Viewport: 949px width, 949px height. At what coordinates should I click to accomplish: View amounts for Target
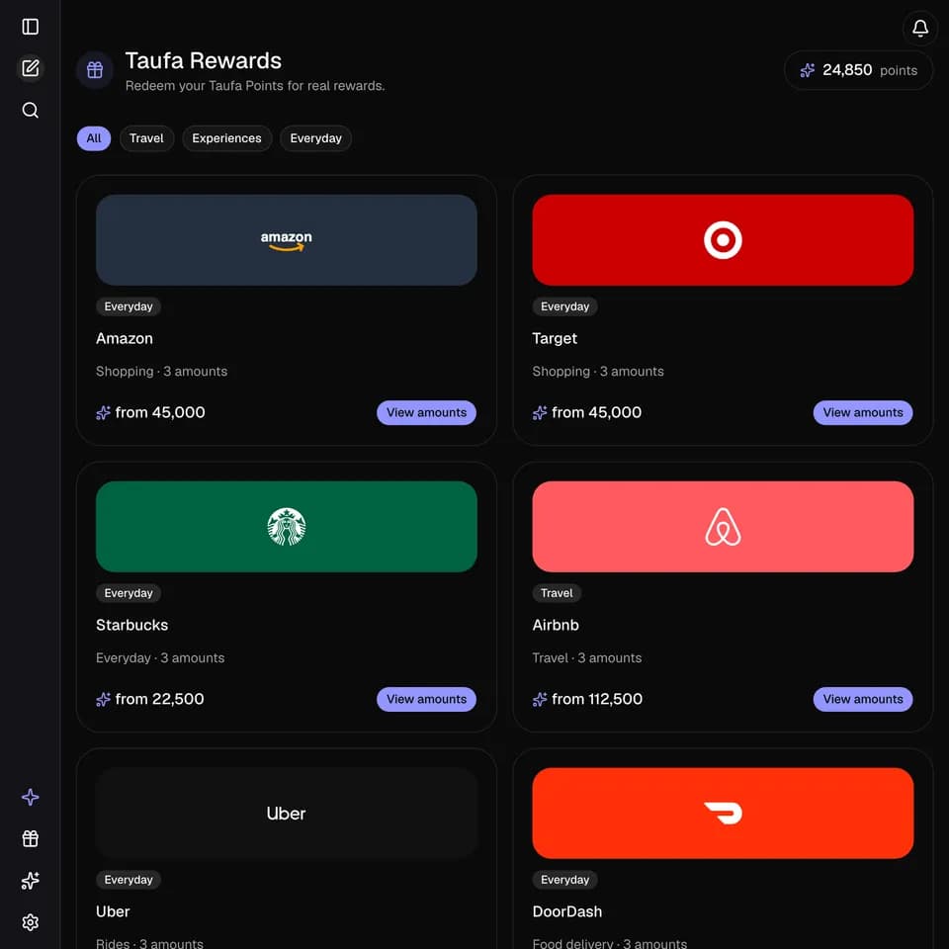click(x=862, y=413)
